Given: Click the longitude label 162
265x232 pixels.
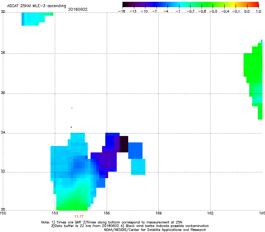Looking at the screenshot, I should [x=210, y=213].
